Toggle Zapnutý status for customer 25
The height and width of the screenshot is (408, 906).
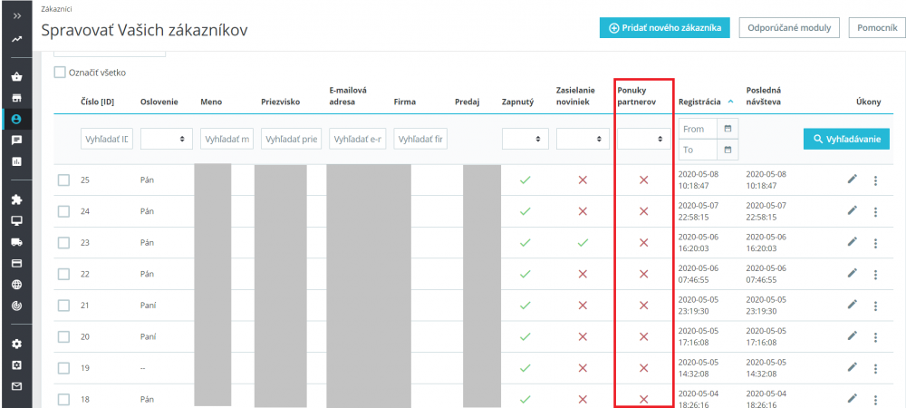525,180
